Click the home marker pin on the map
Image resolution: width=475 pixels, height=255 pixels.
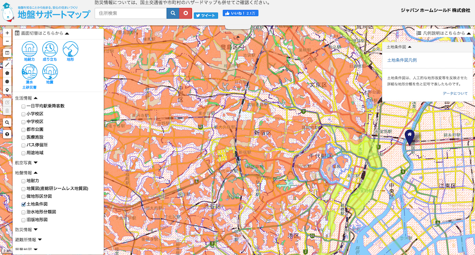pyautogui.click(x=409, y=137)
